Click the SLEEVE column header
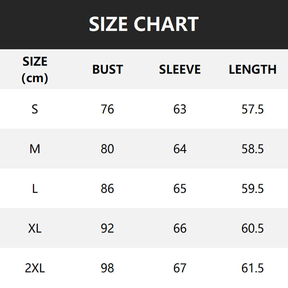The image size is (288, 288). click(180, 69)
